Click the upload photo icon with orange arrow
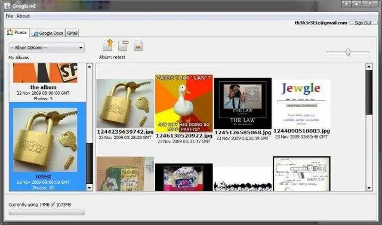382x225 pixels. 107,45
